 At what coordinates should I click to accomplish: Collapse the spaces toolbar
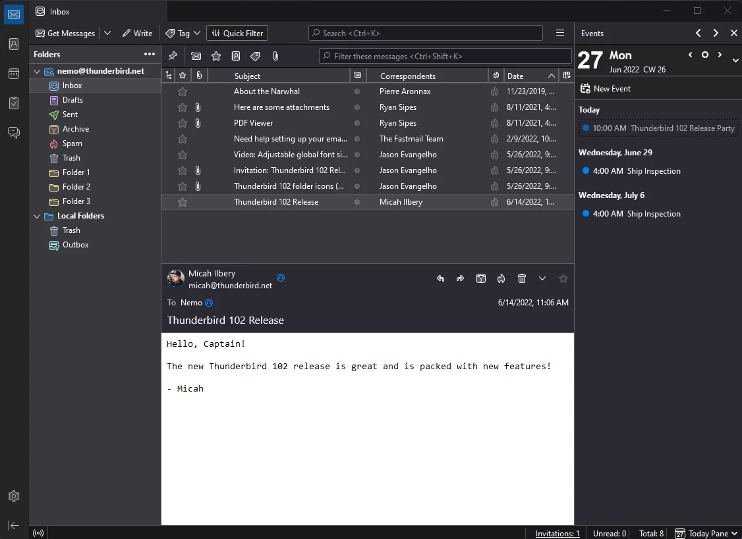pyautogui.click(x=14, y=525)
